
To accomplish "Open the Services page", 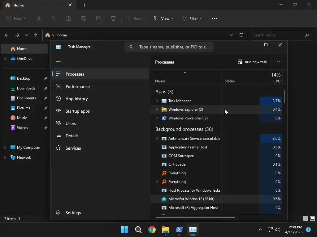I will click(x=100, y=148).
